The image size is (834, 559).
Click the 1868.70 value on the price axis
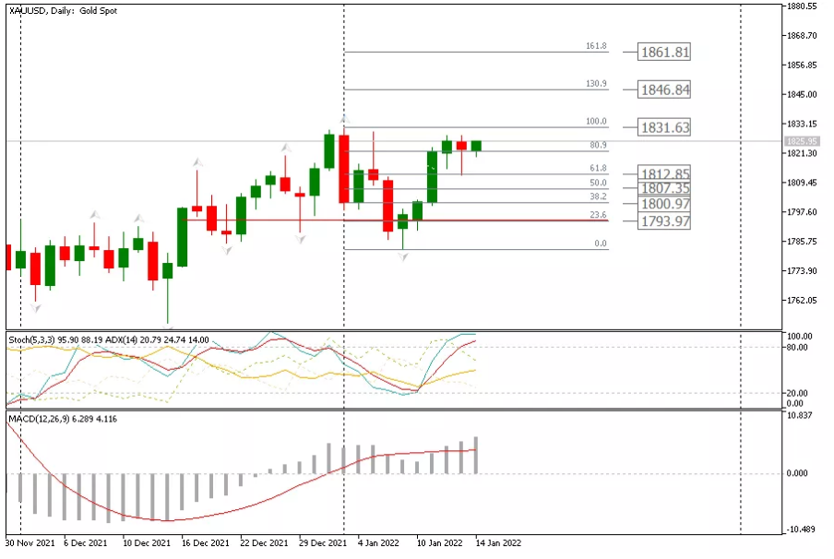(x=802, y=36)
